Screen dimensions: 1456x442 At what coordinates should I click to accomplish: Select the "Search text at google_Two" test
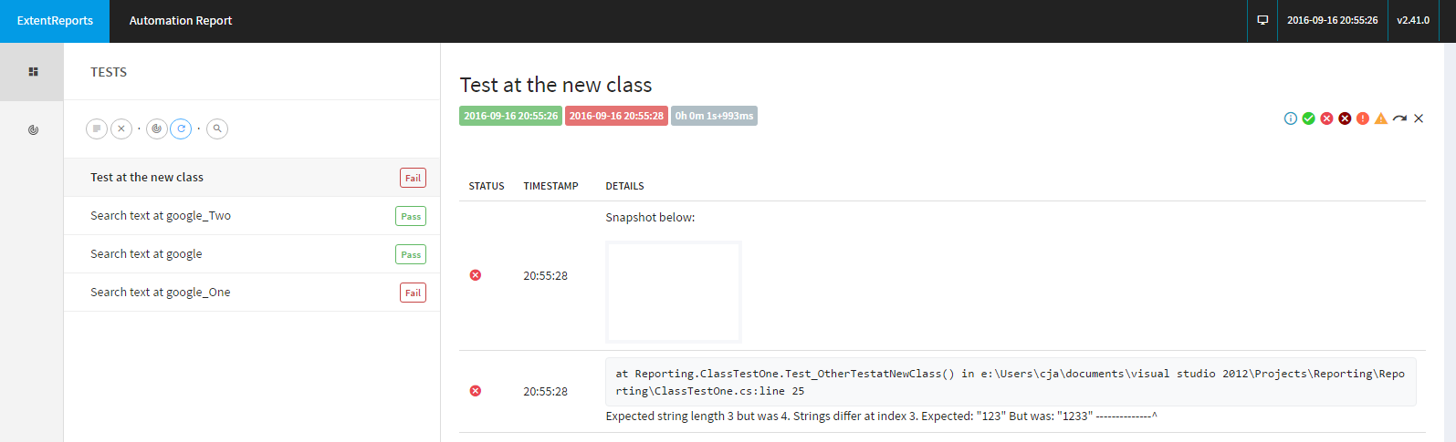click(161, 216)
